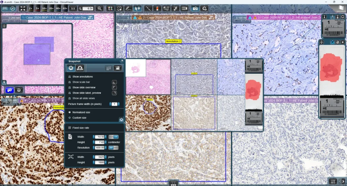
Task: Select the image snapshot mode icon
Action: tap(71, 68)
